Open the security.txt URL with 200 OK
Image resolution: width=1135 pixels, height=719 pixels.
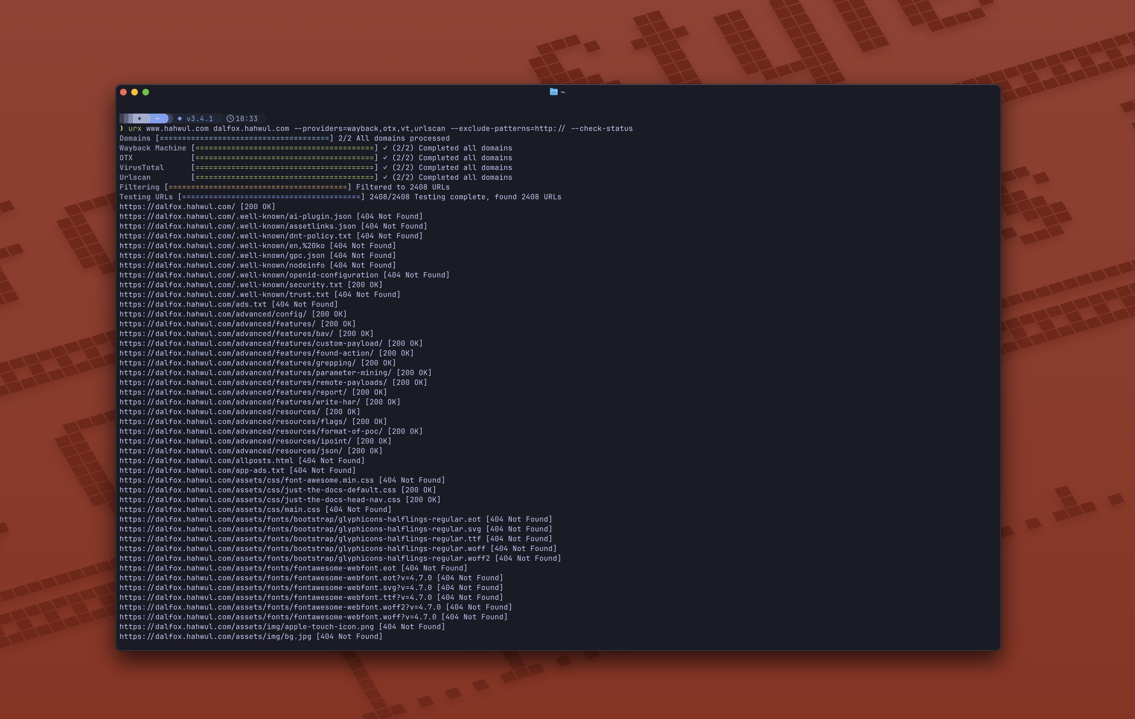pyautogui.click(x=231, y=285)
